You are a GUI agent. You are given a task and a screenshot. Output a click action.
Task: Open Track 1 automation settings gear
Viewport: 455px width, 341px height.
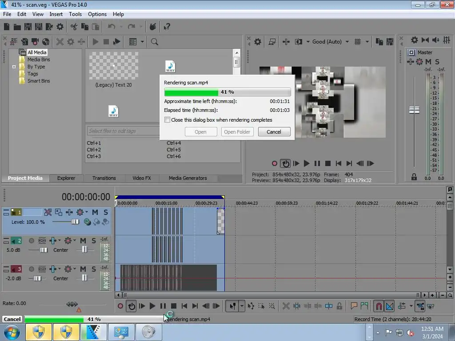tap(80, 212)
